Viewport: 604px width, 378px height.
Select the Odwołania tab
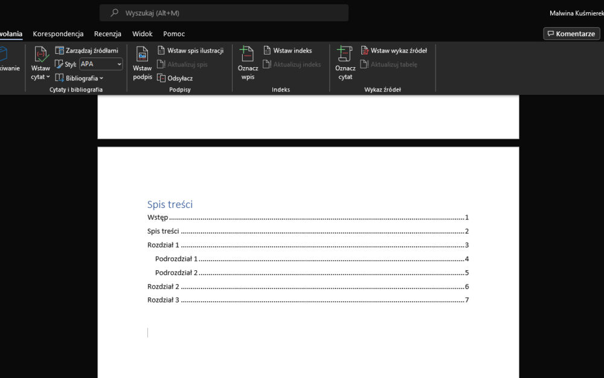(11, 34)
